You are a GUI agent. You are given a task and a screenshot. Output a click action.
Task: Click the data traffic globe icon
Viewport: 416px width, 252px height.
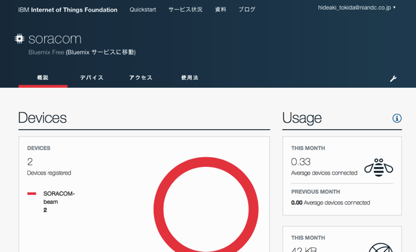coord(380,247)
